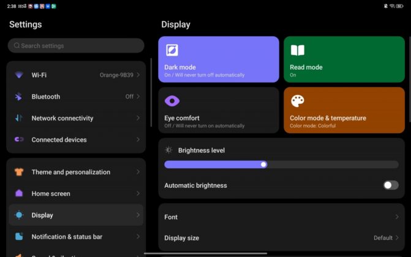Open Color mode & temperature settings
This screenshot has width=411, height=257.
(344, 110)
